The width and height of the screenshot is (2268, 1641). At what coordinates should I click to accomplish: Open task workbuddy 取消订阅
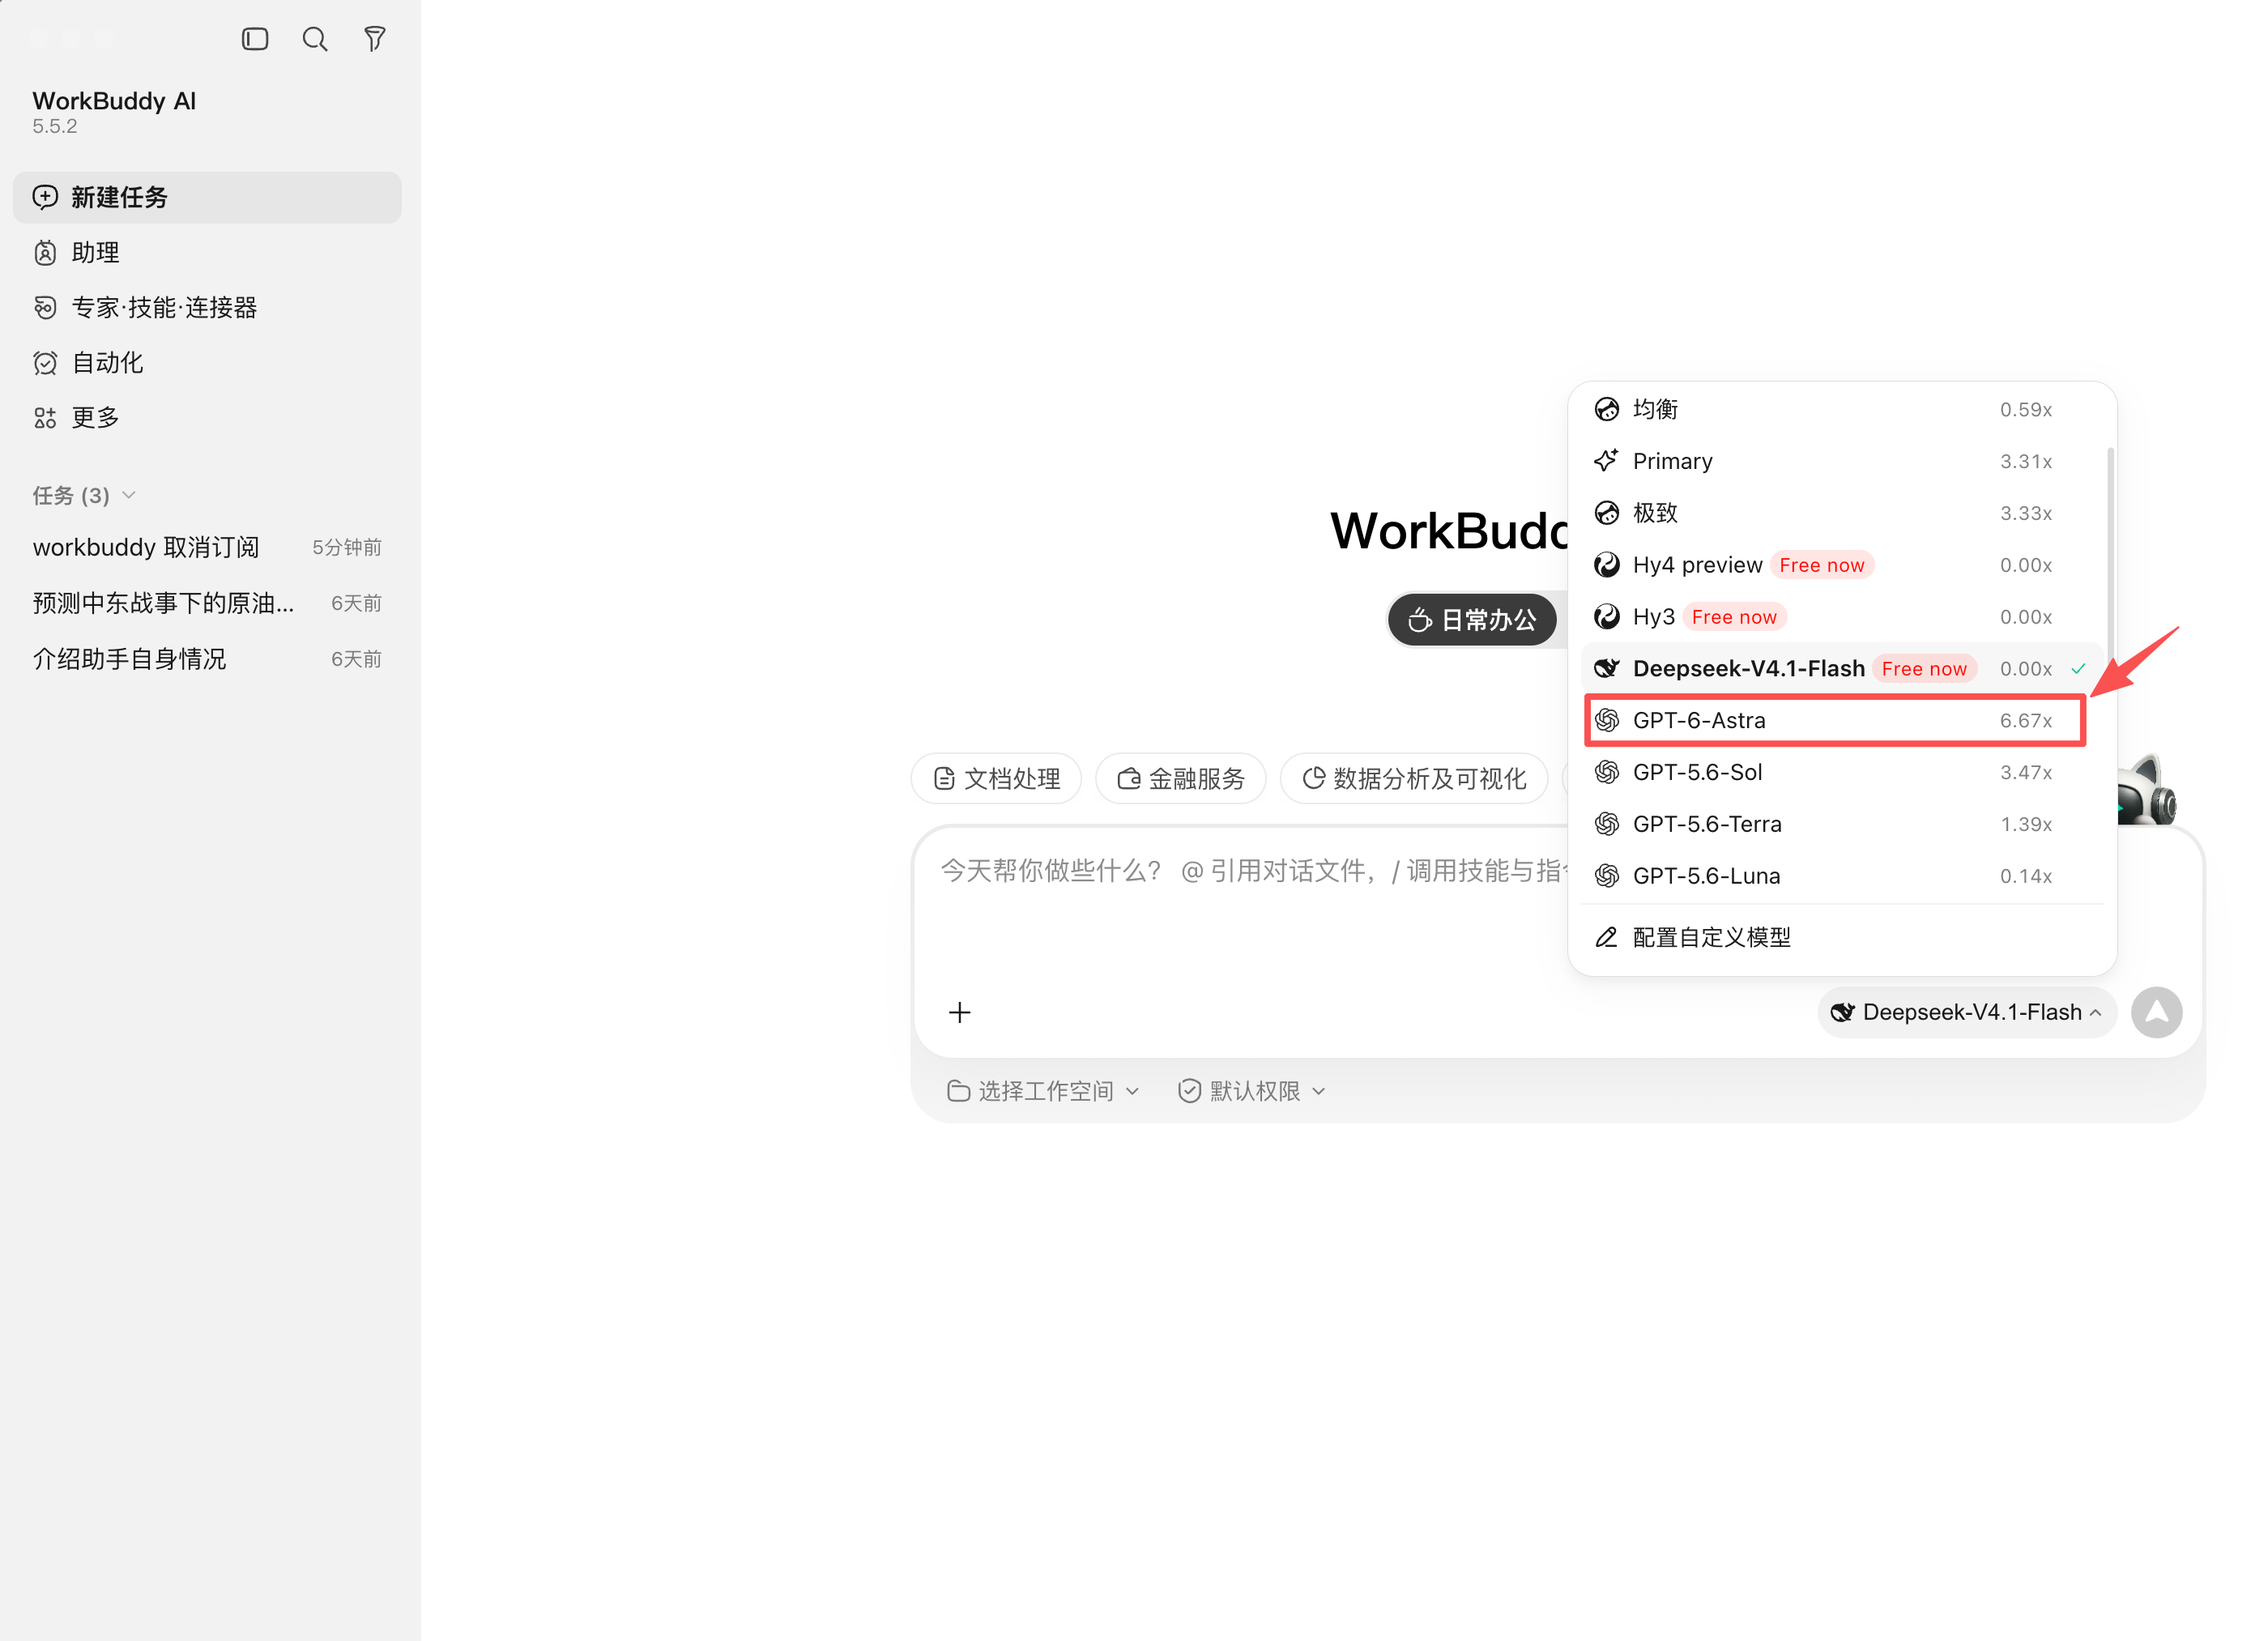(207, 547)
